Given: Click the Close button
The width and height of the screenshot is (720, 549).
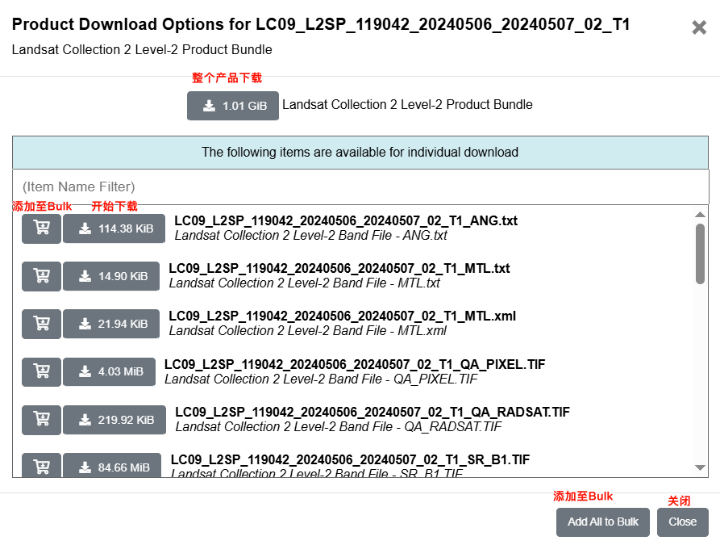Looking at the screenshot, I should 682,522.
